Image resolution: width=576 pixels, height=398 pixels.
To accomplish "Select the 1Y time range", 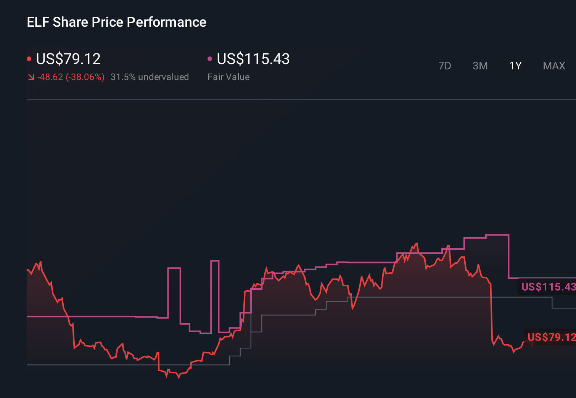I will (515, 66).
